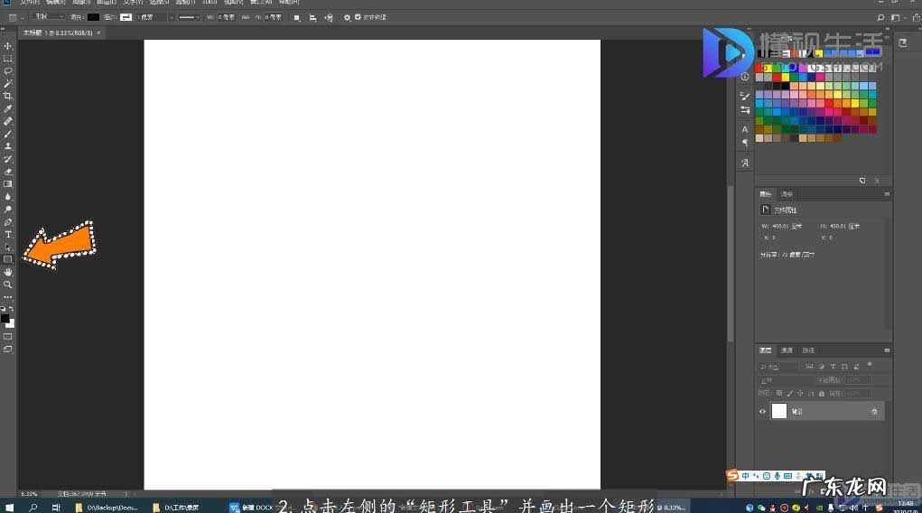The width and height of the screenshot is (922, 513).
Task: Switch to the Paths tab in Layers panel
Action: 808,350
